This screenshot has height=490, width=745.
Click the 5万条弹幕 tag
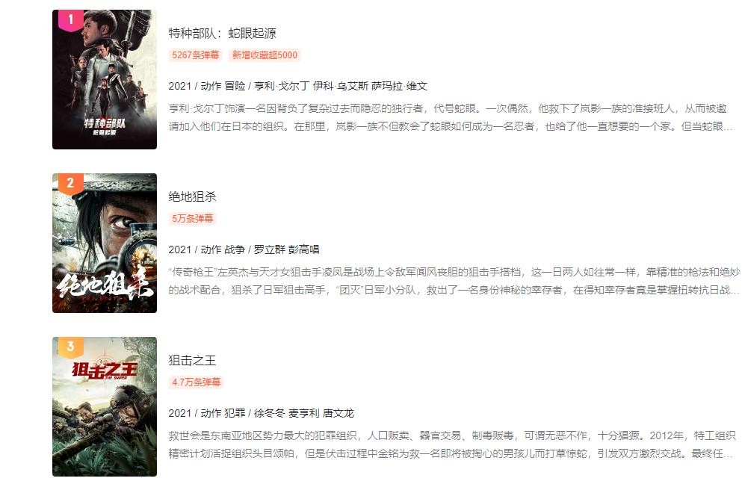click(193, 218)
